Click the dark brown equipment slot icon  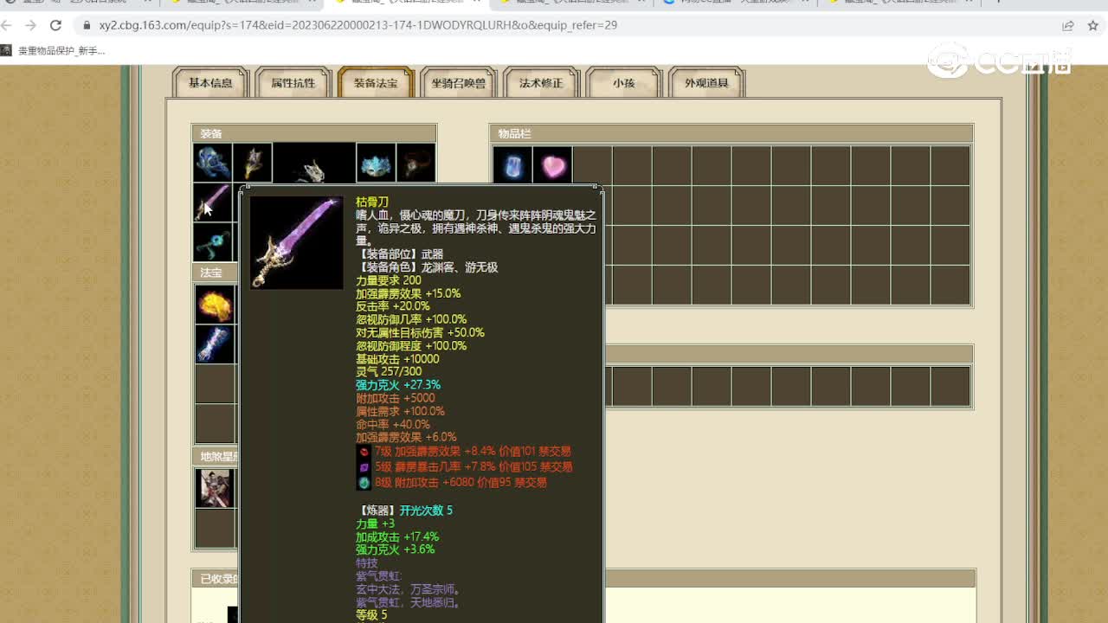pos(415,163)
